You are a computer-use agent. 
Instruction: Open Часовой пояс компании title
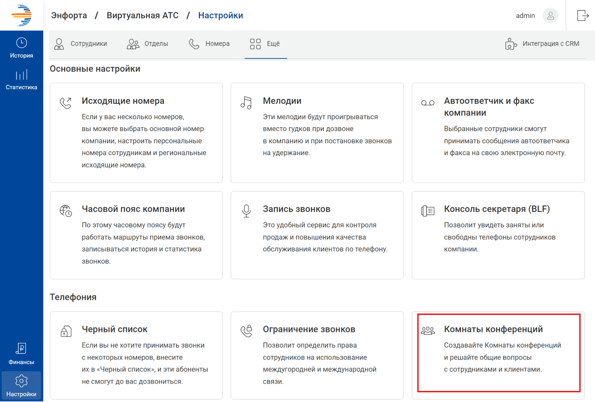click(133, 209)
